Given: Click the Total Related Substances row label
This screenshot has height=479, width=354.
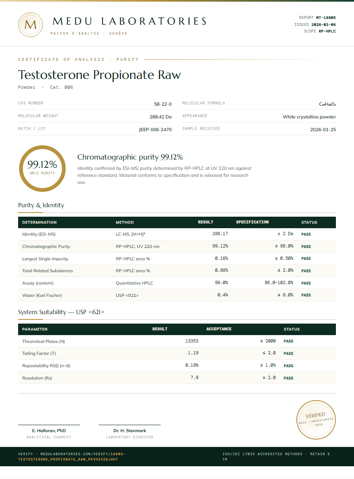Looking at the screenshot, I should point(47,271).
